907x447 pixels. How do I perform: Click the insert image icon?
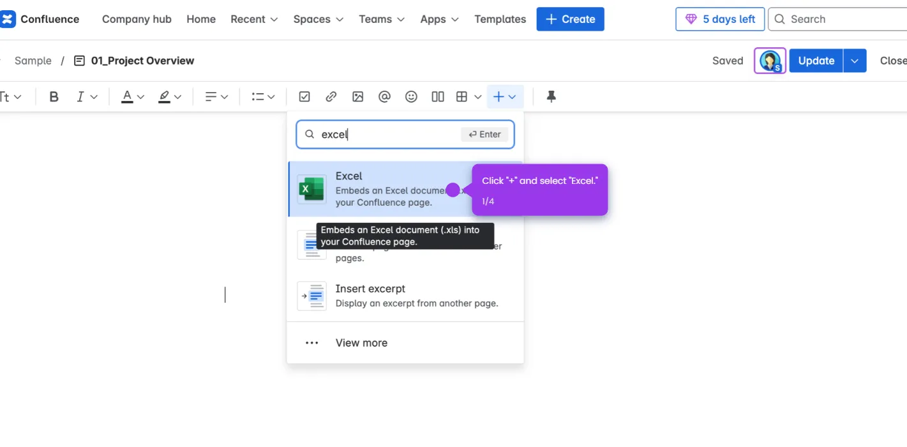click(x=357, y=96)
